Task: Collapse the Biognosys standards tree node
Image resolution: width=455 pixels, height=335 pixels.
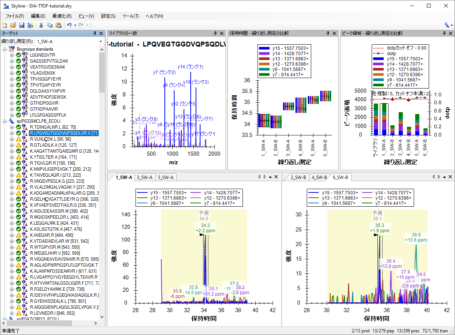Action: coord(5,49)
